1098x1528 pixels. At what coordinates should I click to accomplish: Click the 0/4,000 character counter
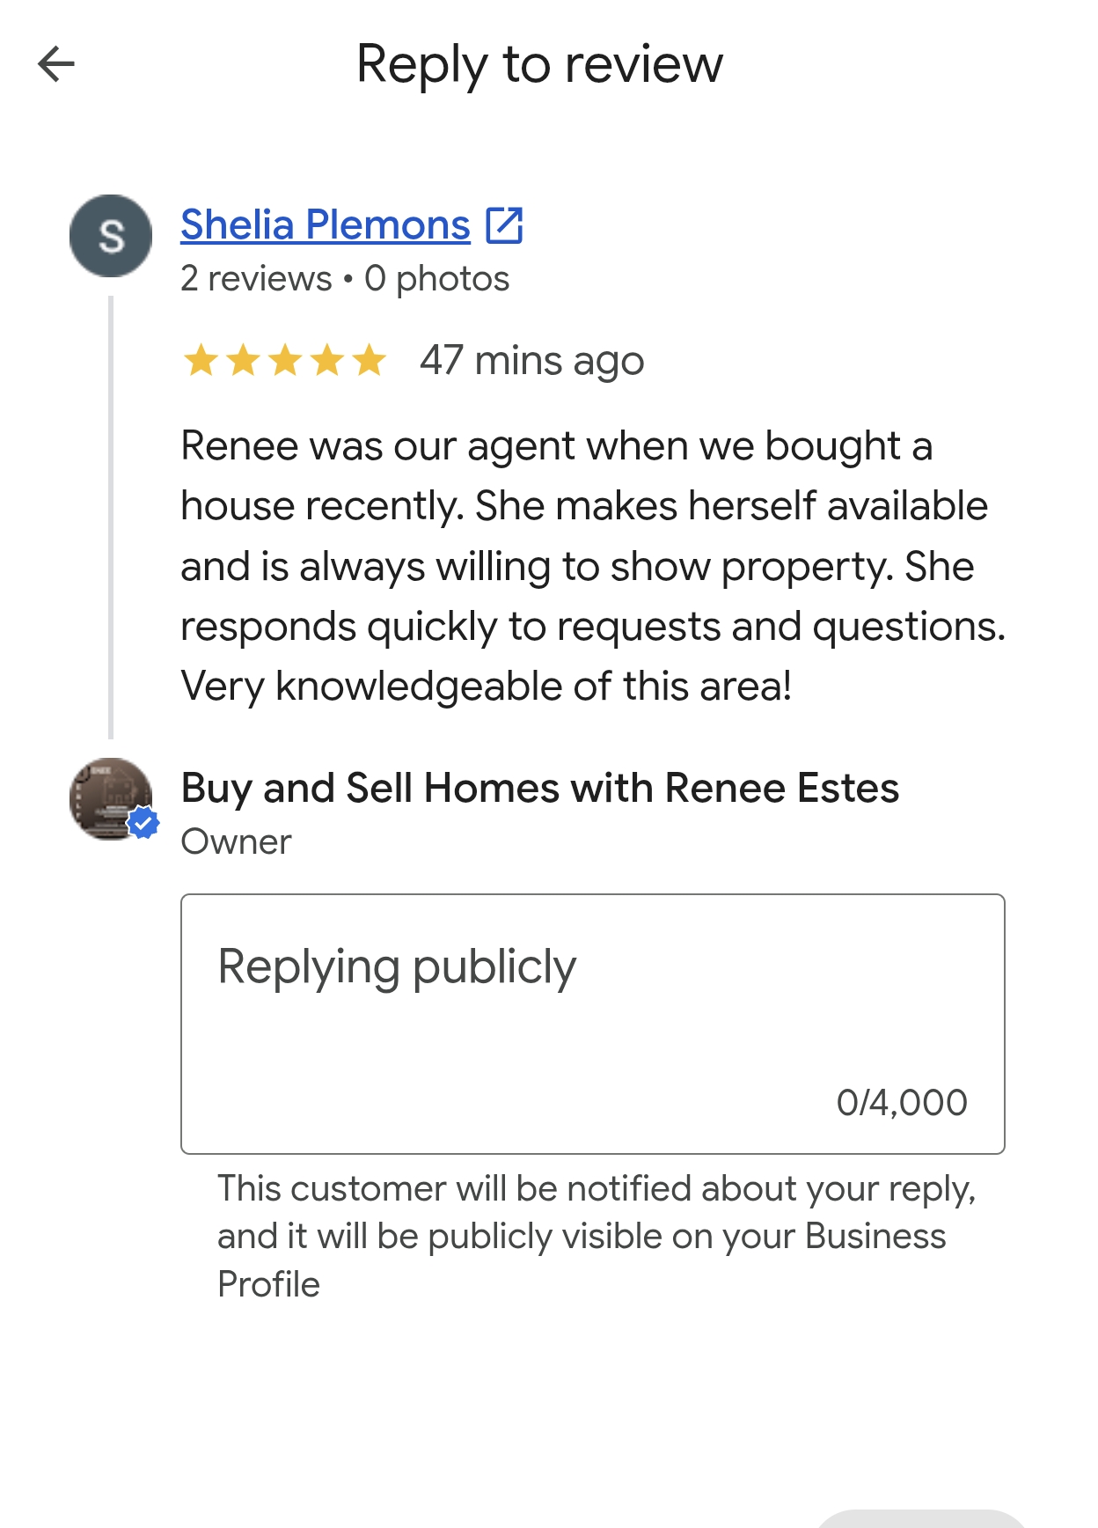tap(902, 1103)
